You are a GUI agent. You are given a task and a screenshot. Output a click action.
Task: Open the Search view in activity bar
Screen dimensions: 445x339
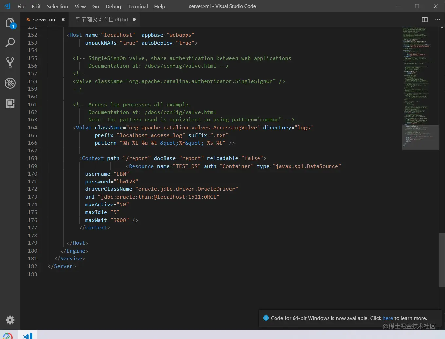(10, 43)
